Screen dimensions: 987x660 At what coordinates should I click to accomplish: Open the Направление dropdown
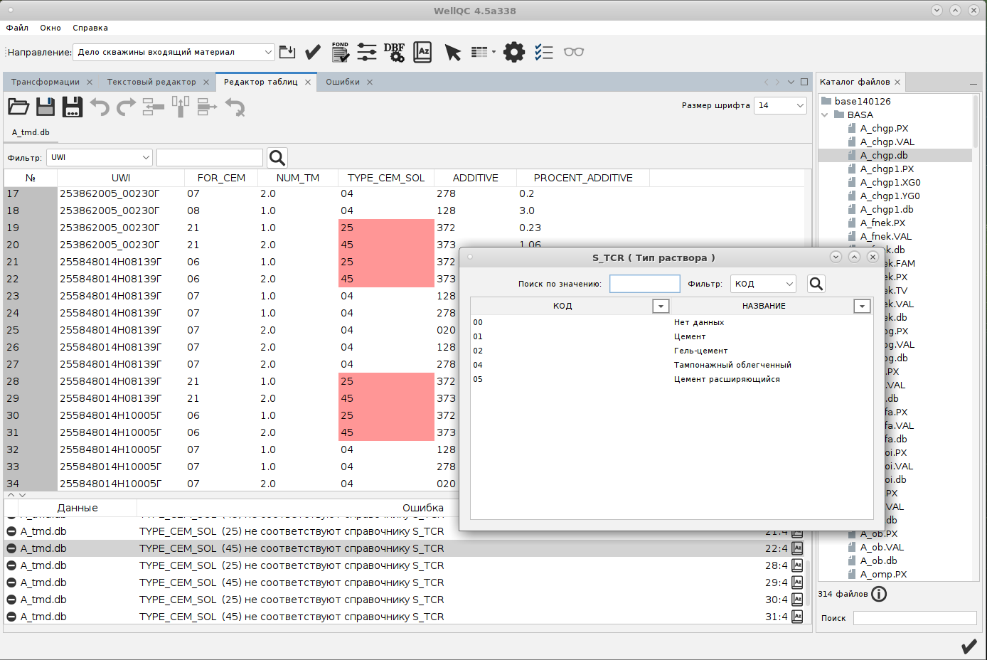pos(174,52)
